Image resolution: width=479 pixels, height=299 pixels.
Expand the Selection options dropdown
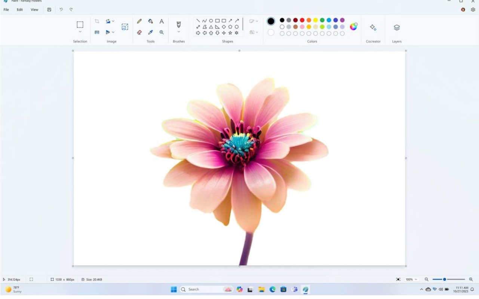tap(80, 32)
